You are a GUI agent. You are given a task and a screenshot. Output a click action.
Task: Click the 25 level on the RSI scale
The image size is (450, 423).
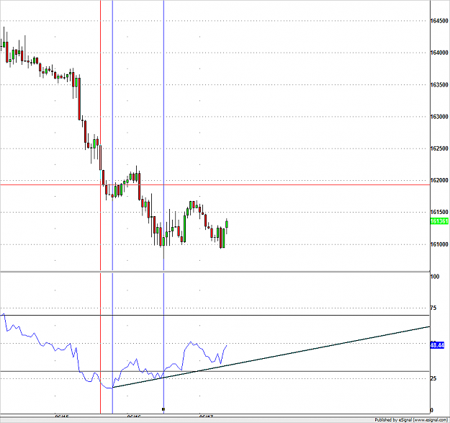pyautogui.click(x=433, y=378)
